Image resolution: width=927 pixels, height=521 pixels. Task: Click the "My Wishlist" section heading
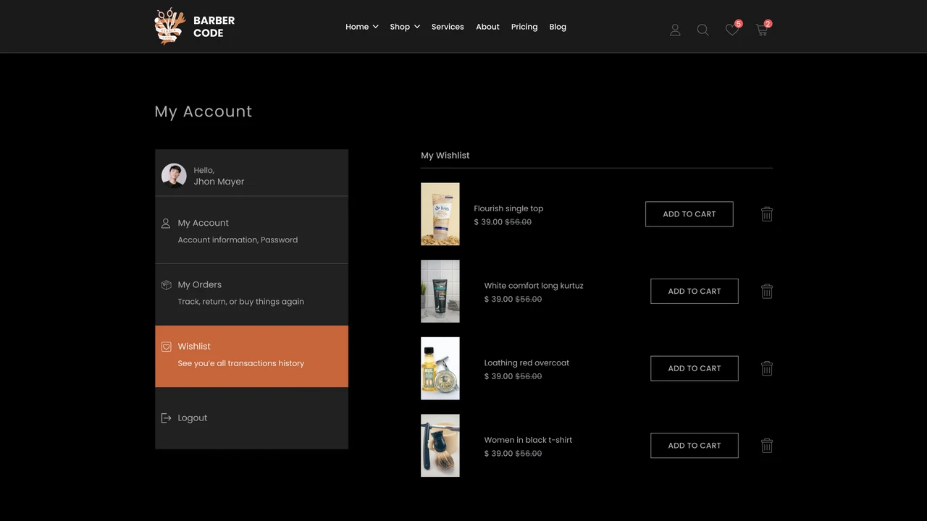click(445, 156)
